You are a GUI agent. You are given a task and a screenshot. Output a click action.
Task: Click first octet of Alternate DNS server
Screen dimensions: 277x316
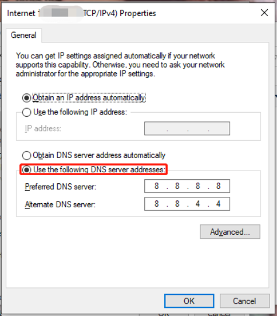(157, 204)
